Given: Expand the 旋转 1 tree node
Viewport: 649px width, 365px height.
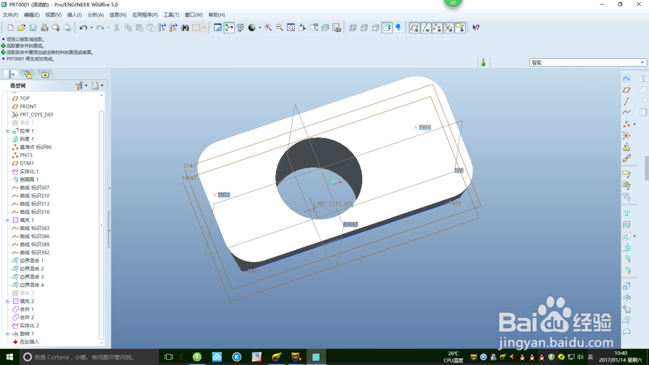Looking at the screenshot, I should (x=8, y=334).
